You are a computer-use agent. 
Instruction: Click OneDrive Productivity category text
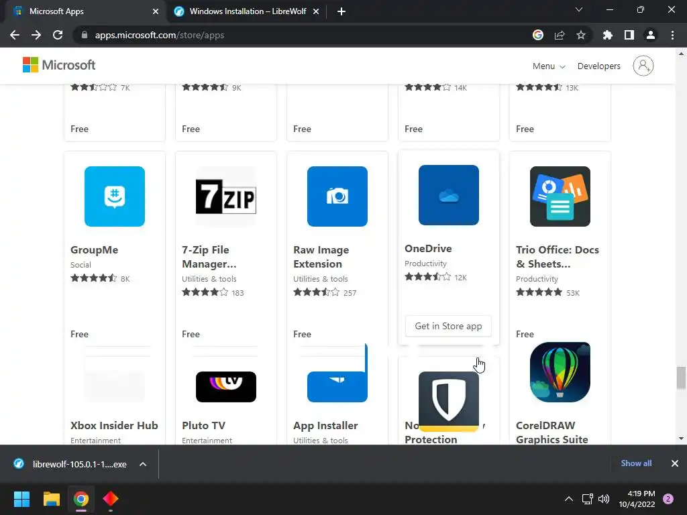425,263
